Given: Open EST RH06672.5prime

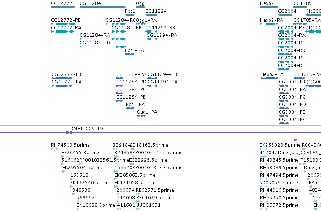Looking at the screenshot, I should [x=264, y=209].
